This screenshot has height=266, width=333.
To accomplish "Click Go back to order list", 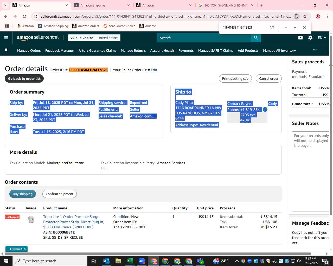I will coord(24,78).
